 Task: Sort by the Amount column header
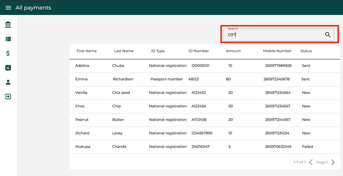pos(233,51)
